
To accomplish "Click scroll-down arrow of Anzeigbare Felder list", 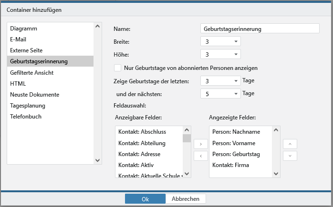I will [x=187, y=174].
